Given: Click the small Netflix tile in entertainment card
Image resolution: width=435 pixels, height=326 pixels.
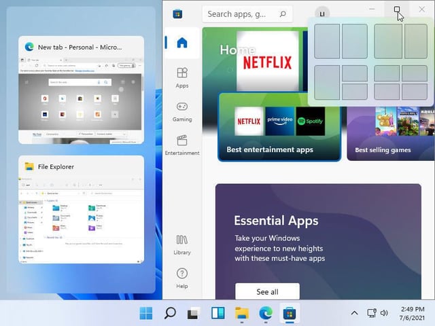Looking at the screenshot, I should click(x=249, y=122).
